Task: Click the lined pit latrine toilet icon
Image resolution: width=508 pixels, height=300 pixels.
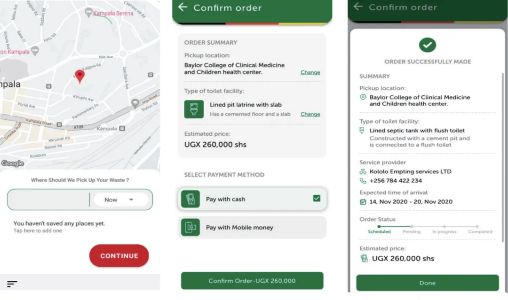Action: click(194, 109)
